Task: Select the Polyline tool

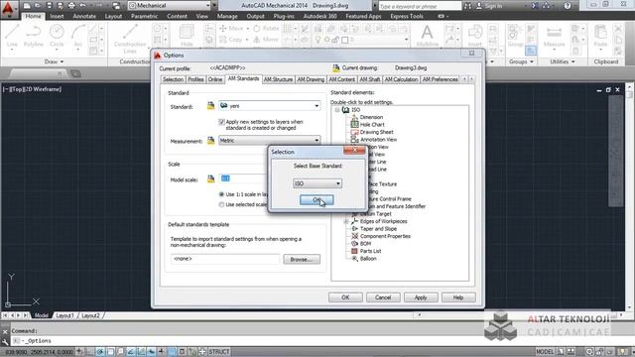Action: pos(33,36)
